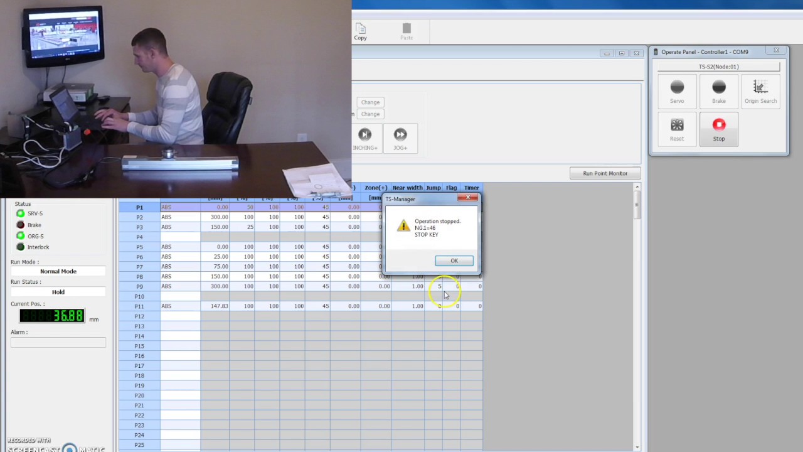The image size is (803, 452).
Task: Click the table scrollbar down arrow
Action: click(x=637, y=447)
